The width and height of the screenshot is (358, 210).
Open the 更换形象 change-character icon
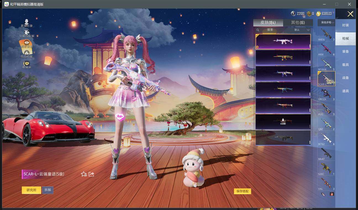point(27,22)
